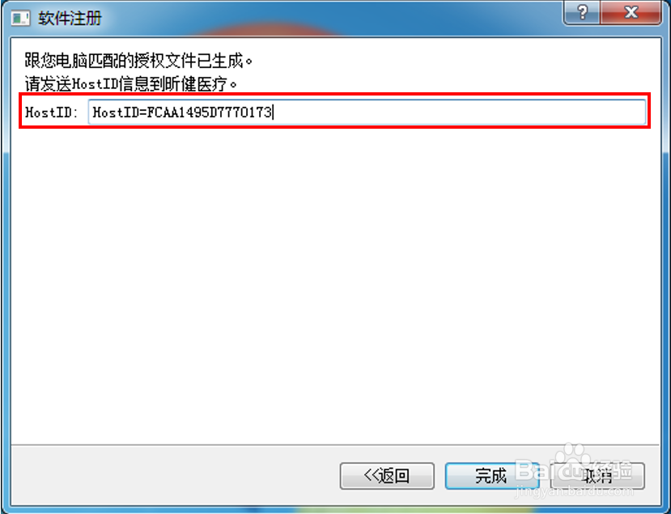The image size is (671, 514).
Task: Click the 软件注册 title text
Action: (70, 19)
